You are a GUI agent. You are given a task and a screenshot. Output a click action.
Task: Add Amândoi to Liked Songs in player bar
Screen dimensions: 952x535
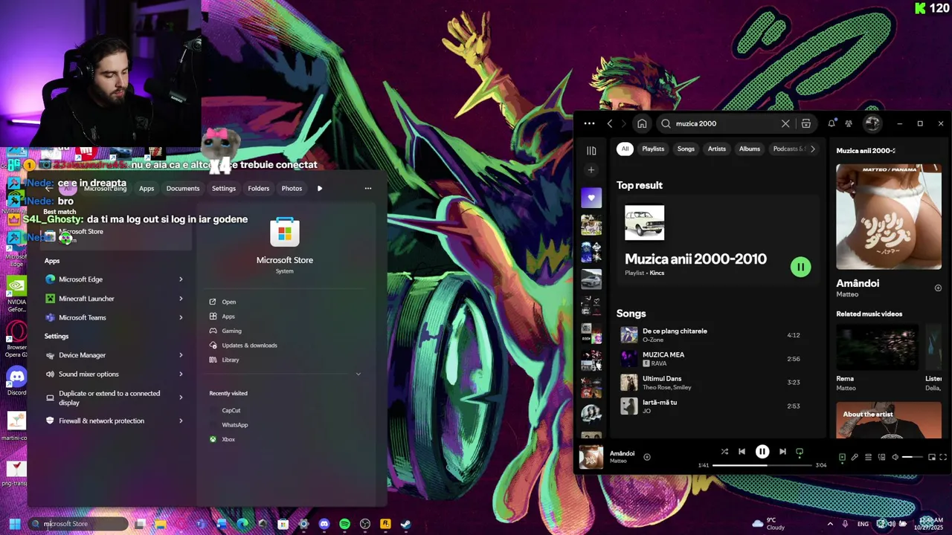click(646, 457)
